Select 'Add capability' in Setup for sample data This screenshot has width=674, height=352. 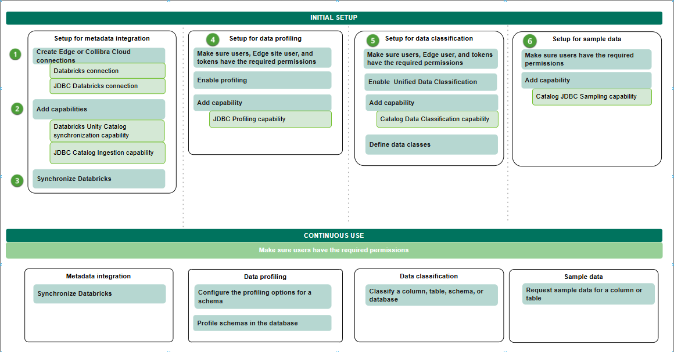[x=586, y=80]
